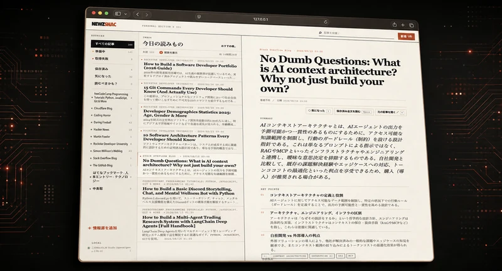
Task: Open 'How to Build a Software Developer Portfolio' article
Action: [x=190, y=69]
